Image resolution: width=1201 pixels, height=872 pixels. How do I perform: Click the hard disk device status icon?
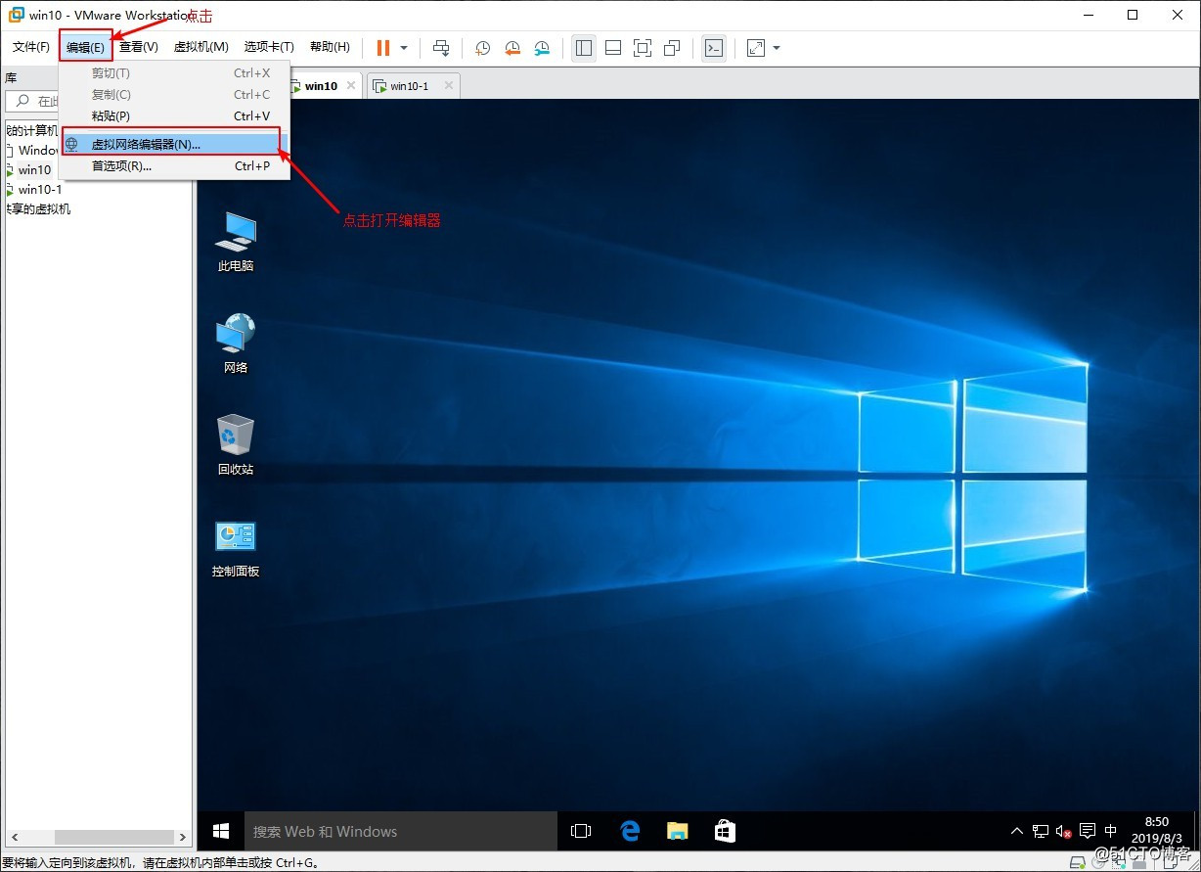tap(1077, 862)
